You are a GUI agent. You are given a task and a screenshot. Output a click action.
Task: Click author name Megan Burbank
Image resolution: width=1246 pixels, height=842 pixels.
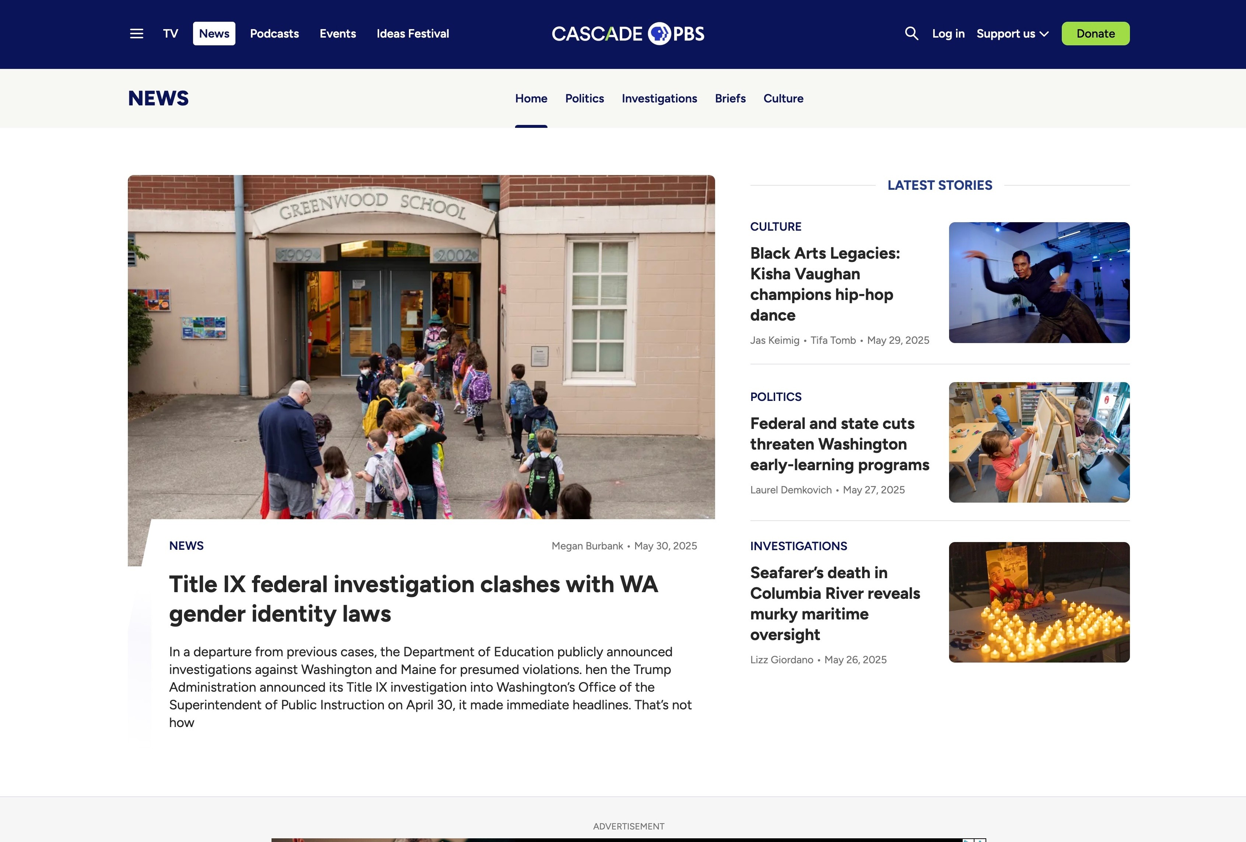pos(587,546)
